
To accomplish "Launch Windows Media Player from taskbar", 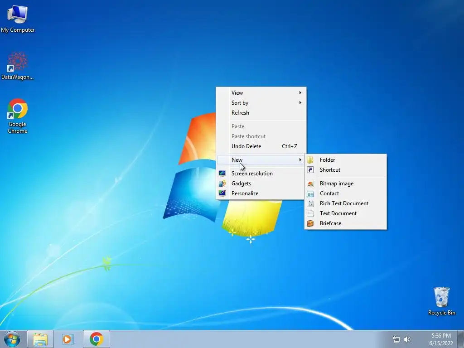I will tap(68, 339).
